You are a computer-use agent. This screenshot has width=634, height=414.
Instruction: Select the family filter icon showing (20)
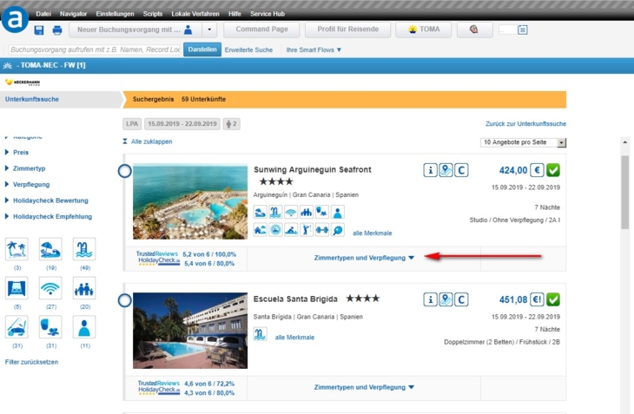pyautogui.click(x=84, y=288)
